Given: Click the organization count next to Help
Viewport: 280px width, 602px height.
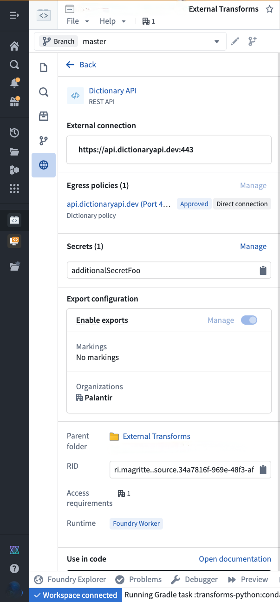Looking at the screenshot, I should [x=149, y=21].
